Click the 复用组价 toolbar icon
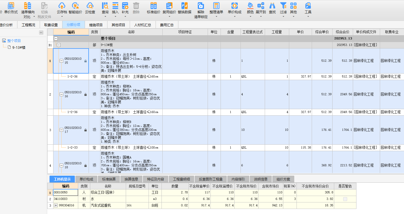This screenshot has width=404, height=214. [x=169, y=5]
